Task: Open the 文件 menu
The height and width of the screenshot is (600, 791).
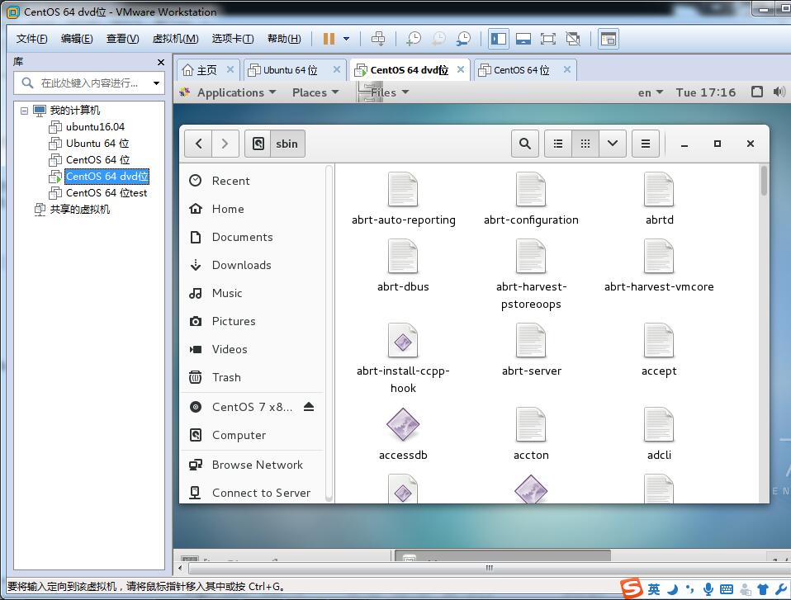Action: click(31, 38)
